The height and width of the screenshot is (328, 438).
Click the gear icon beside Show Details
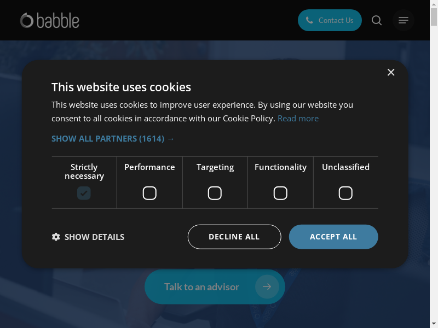(56, 237)
